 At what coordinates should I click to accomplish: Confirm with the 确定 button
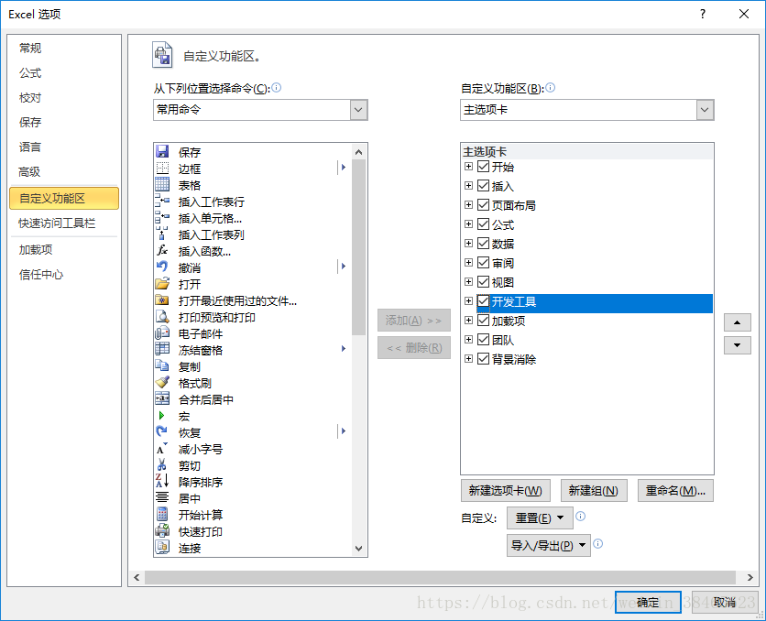(x=649, y=603)
